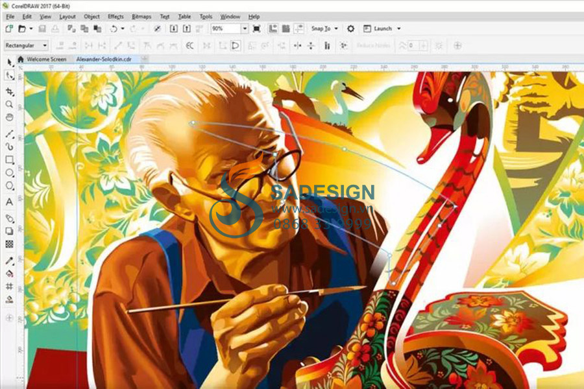Select the Pan hand tool
This screenshot has height=389, width=584.
coord(10,117)
